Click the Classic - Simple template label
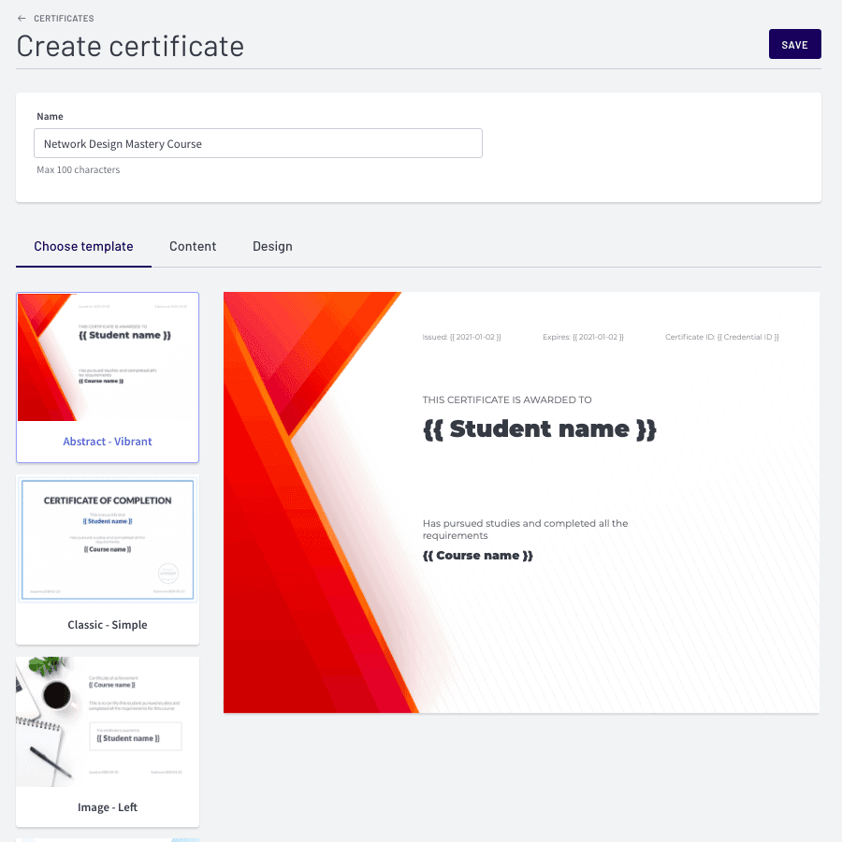Viewport: 842px width, 842px height. point(108,625)
